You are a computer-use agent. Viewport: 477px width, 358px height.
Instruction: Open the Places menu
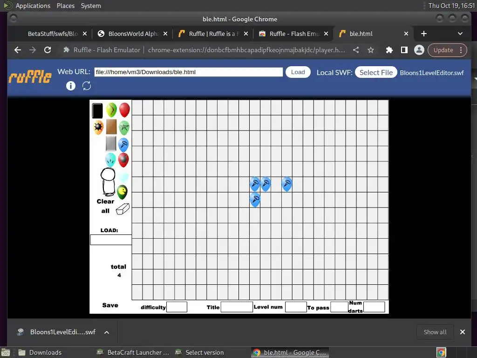[x=65, y=6]
